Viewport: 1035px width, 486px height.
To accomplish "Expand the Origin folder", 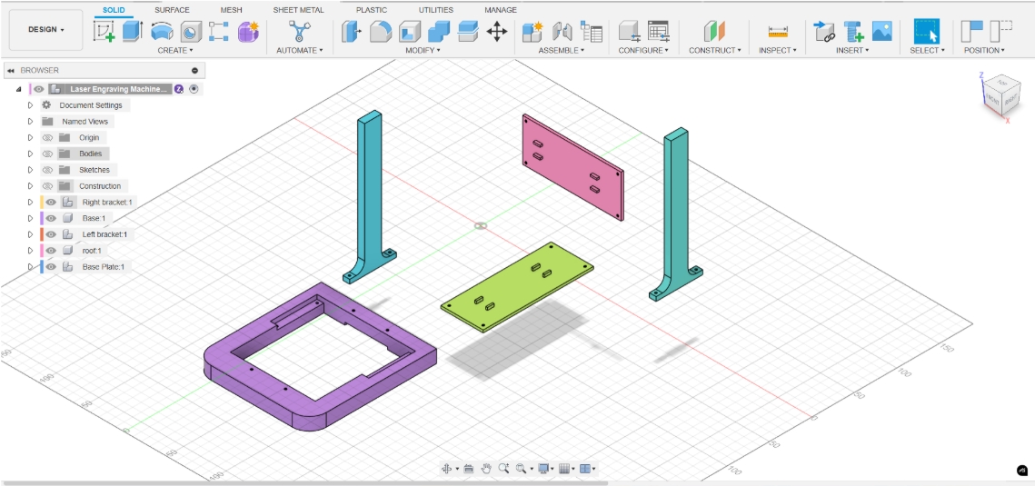I will click(30, 138).
